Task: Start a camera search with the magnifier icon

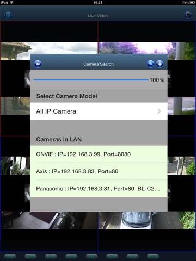Action: point(151,64)
